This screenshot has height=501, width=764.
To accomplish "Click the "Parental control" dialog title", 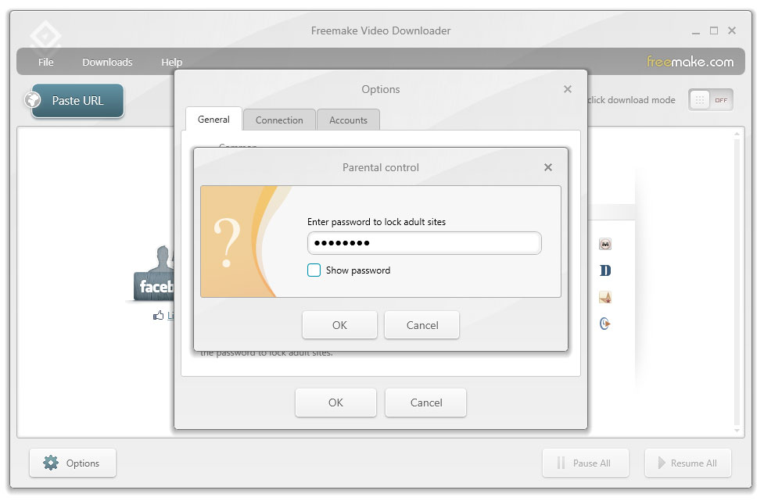I will click(x=381, y=167).
